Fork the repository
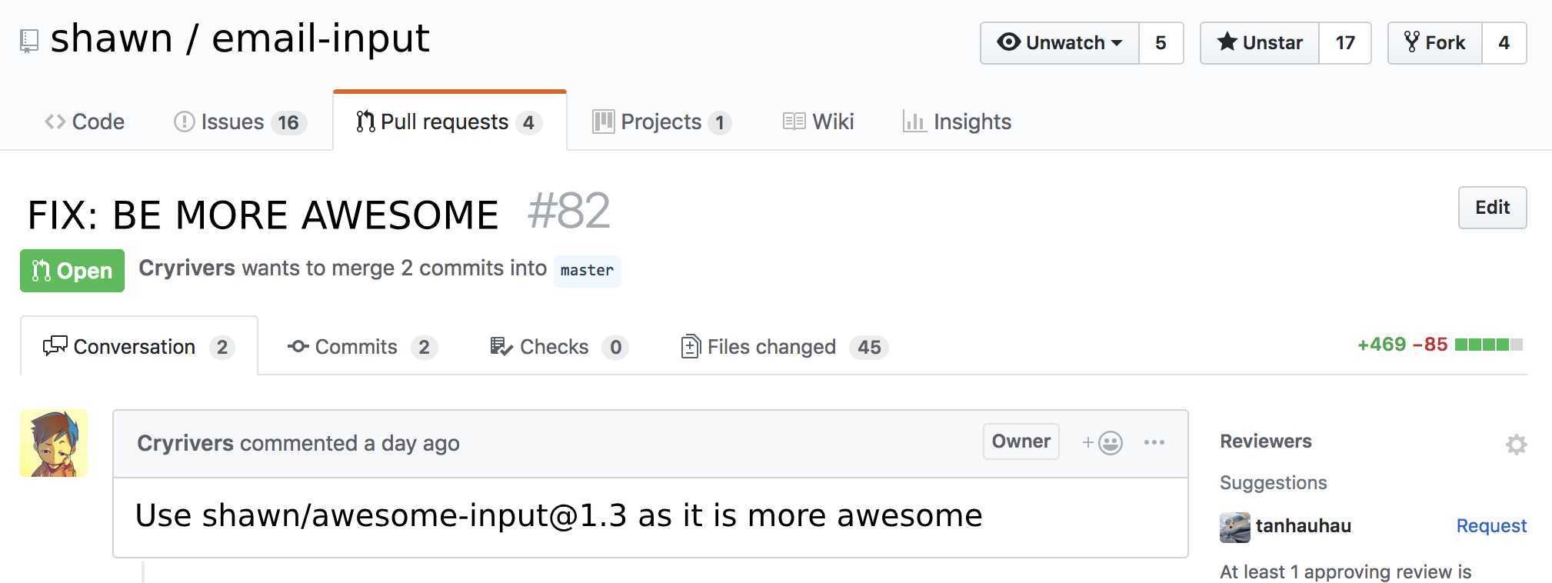This screenshot has height=583, width=1552. 1435,43
